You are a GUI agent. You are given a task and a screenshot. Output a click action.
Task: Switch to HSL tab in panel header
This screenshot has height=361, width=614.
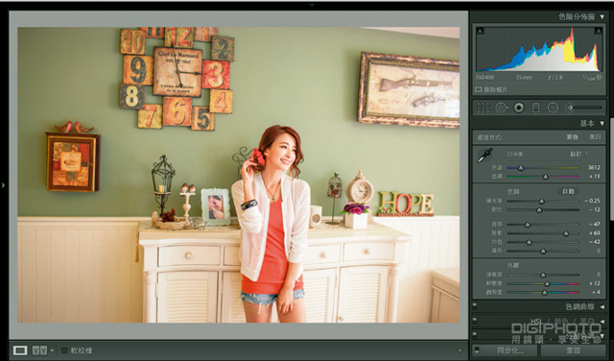pyautogui.click(x=535, y=322)
